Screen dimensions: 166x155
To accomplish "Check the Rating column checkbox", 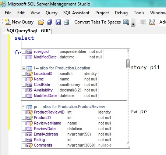I will (x=24, y=140).
